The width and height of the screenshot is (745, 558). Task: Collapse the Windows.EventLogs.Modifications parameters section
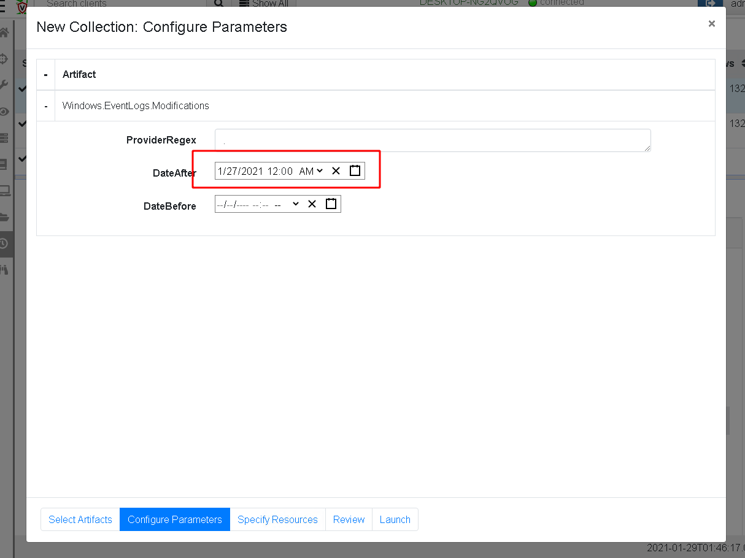(x=46, y=106)
